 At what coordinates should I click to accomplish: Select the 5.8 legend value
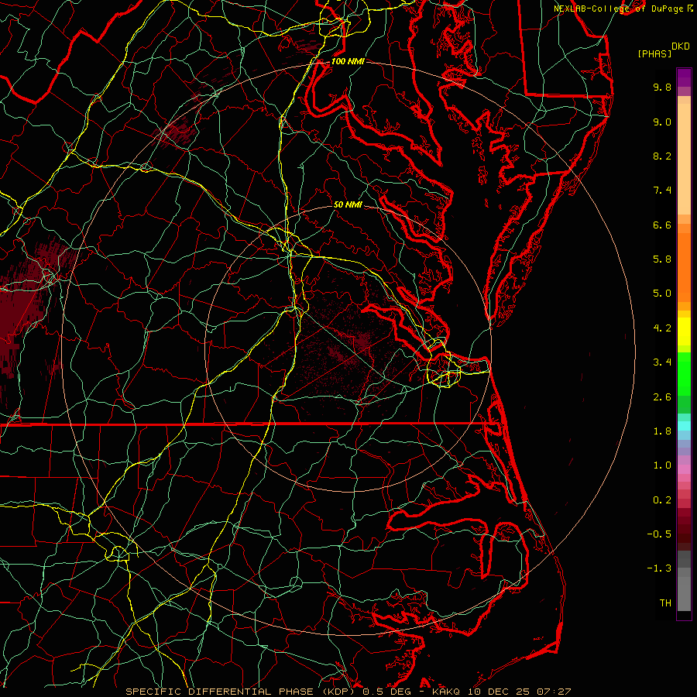click(x=662, y=259)
